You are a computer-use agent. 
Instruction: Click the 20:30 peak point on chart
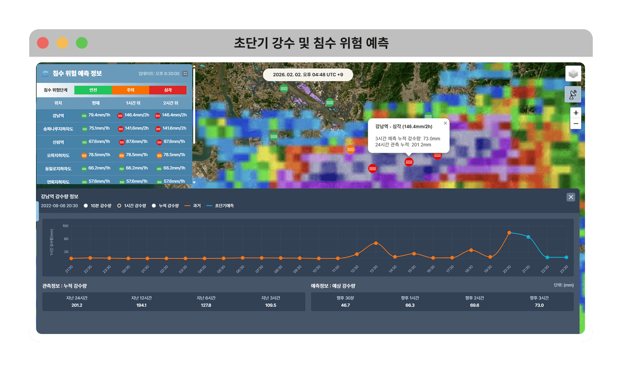(x=509, y=233)
